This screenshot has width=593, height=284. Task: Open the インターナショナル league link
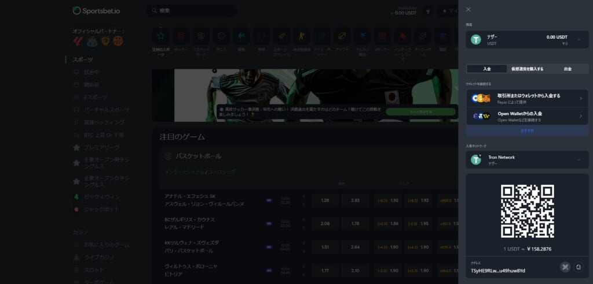pyautogui.click(x=184, y=172)
